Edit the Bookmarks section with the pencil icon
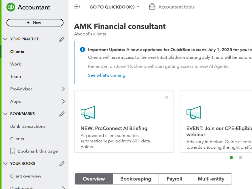 coord(62,114)
